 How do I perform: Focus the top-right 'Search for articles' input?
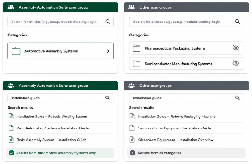click(186, 22)
